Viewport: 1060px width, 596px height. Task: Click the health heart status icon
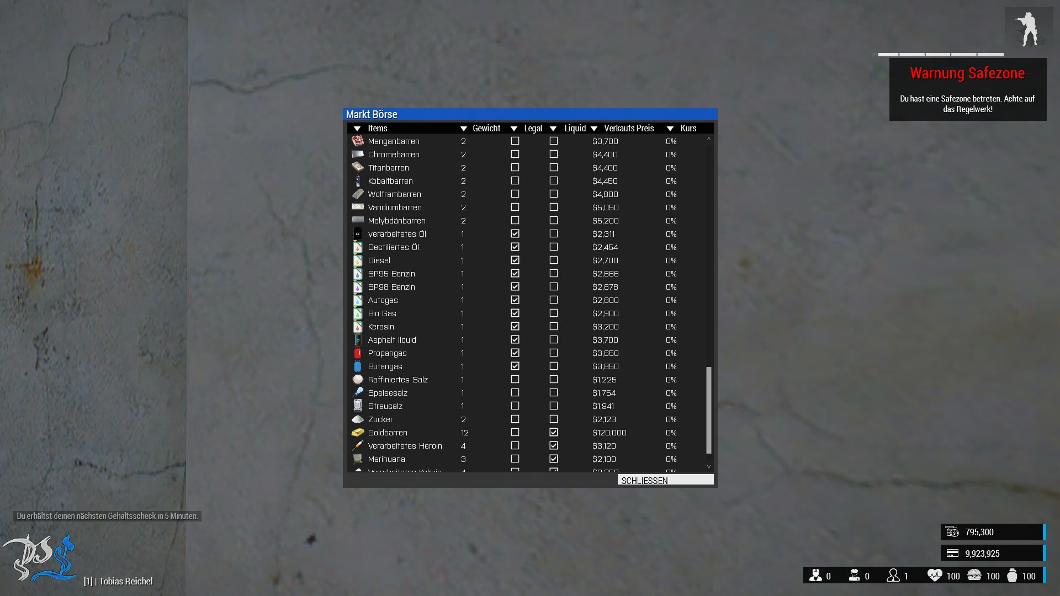pos(934,576)
